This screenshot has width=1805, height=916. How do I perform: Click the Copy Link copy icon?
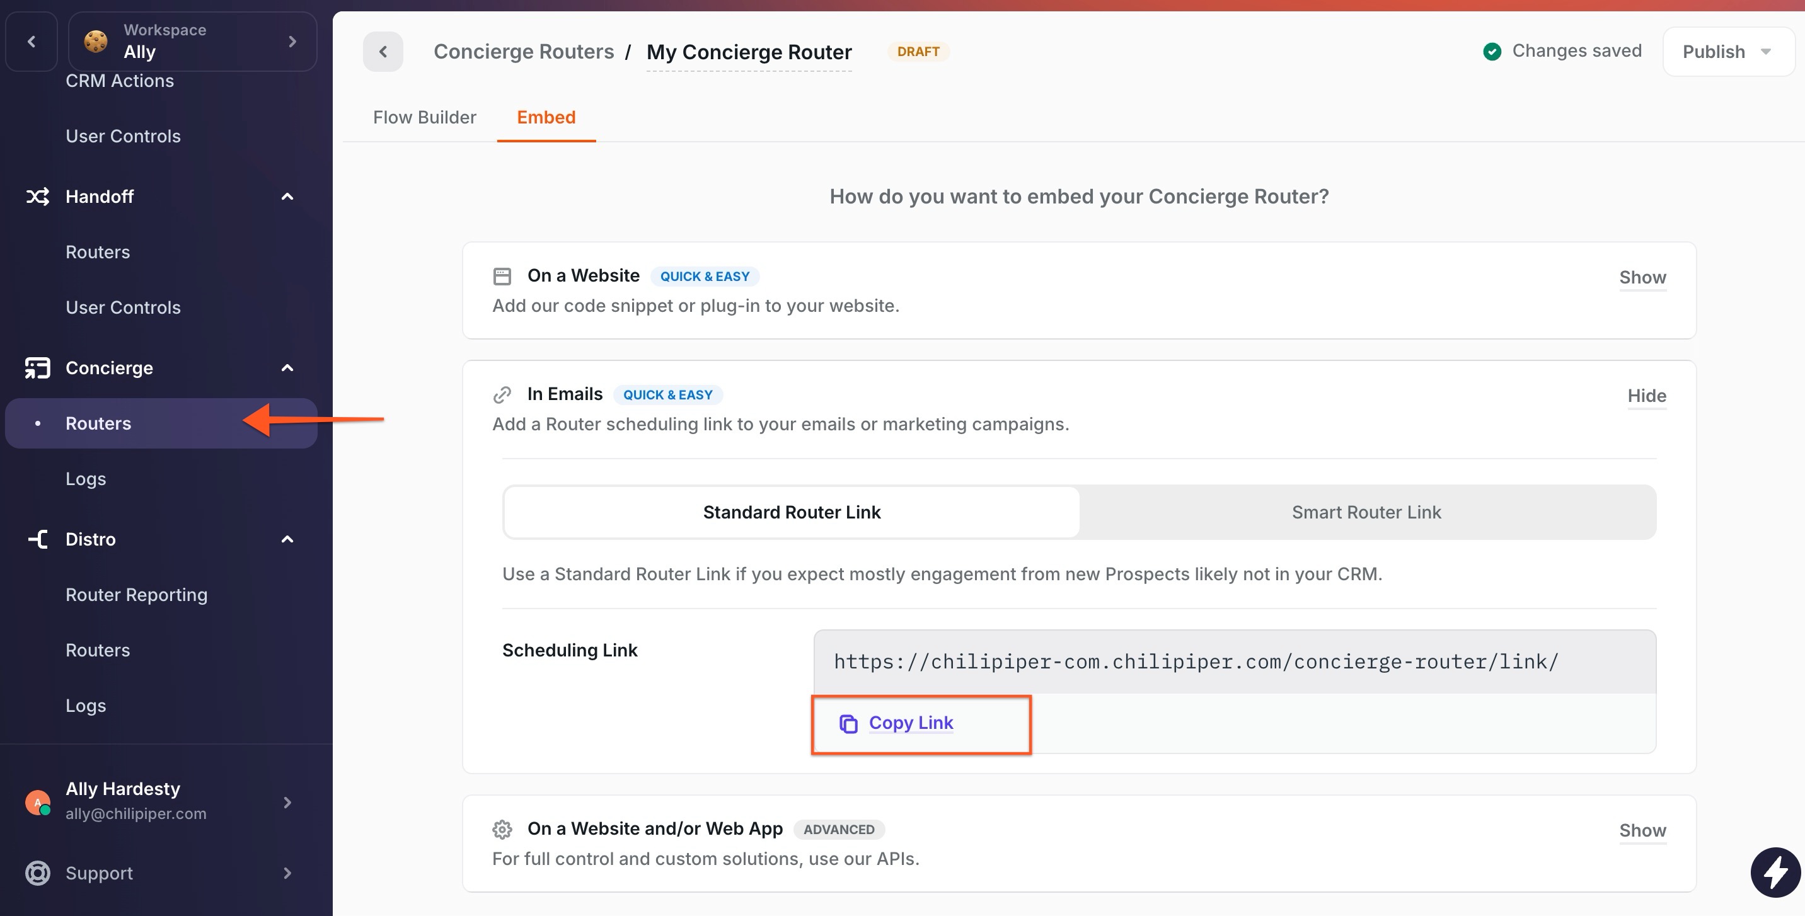point(848,723)
